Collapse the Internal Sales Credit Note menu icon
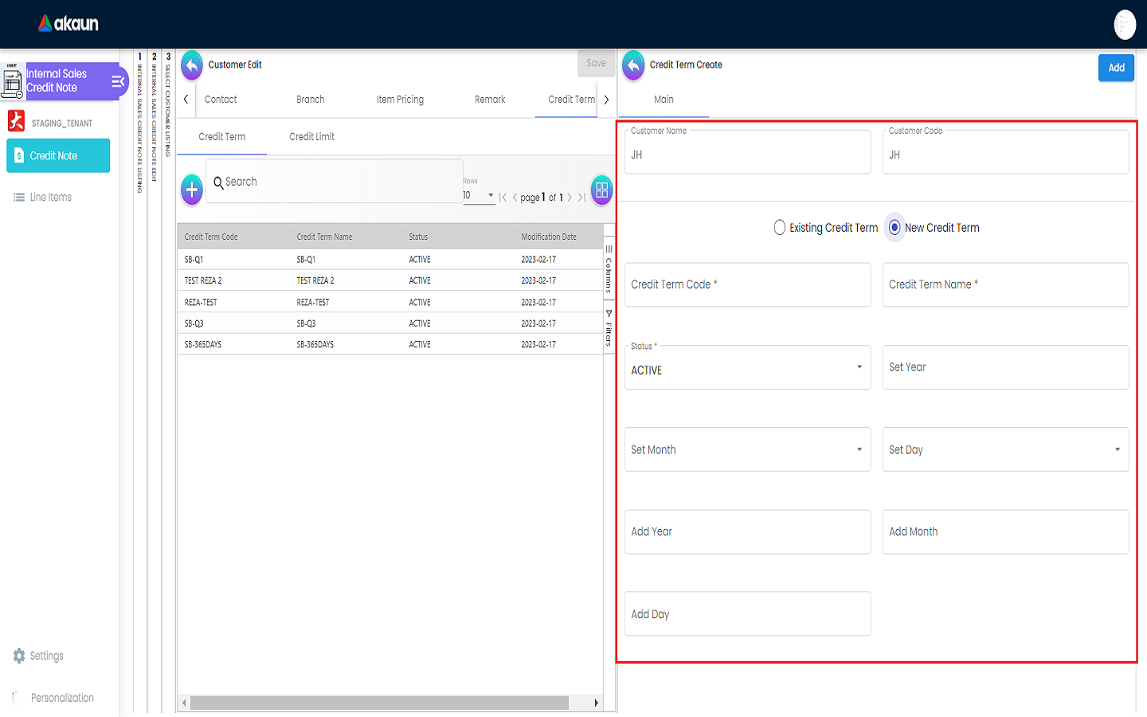 tap(118, 81)
